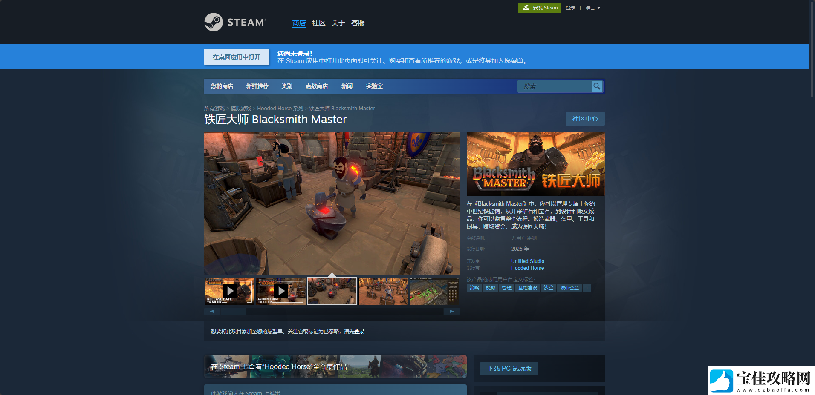Click the right arrow of thumbnail strip

(452, 312)
